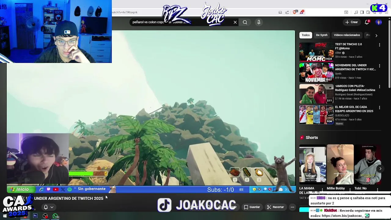
Task: Open NOVIEMBRE DEL UNDER ARGENTINO video title
Action: tap(355, 67)
